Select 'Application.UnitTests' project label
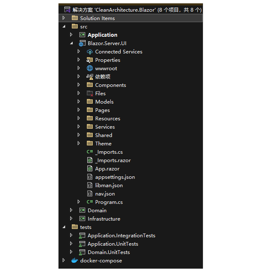This screenshot has width=269, height=277. coord(113,244)
